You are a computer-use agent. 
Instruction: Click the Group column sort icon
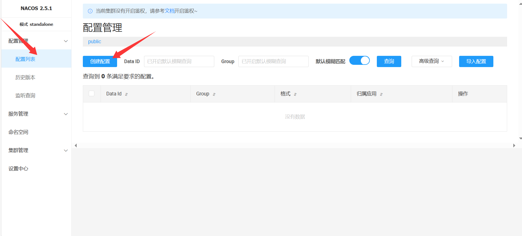click(214, 94)
